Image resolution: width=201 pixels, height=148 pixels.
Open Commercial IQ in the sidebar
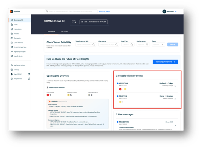(x=18, y=20)
